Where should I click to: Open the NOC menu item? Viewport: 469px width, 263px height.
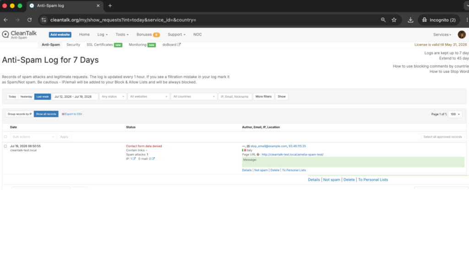click(197, 35)
